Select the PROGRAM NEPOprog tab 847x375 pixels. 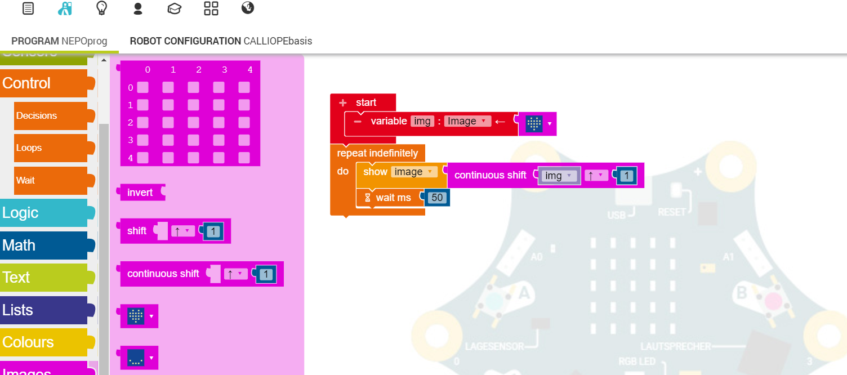(59, 41)
